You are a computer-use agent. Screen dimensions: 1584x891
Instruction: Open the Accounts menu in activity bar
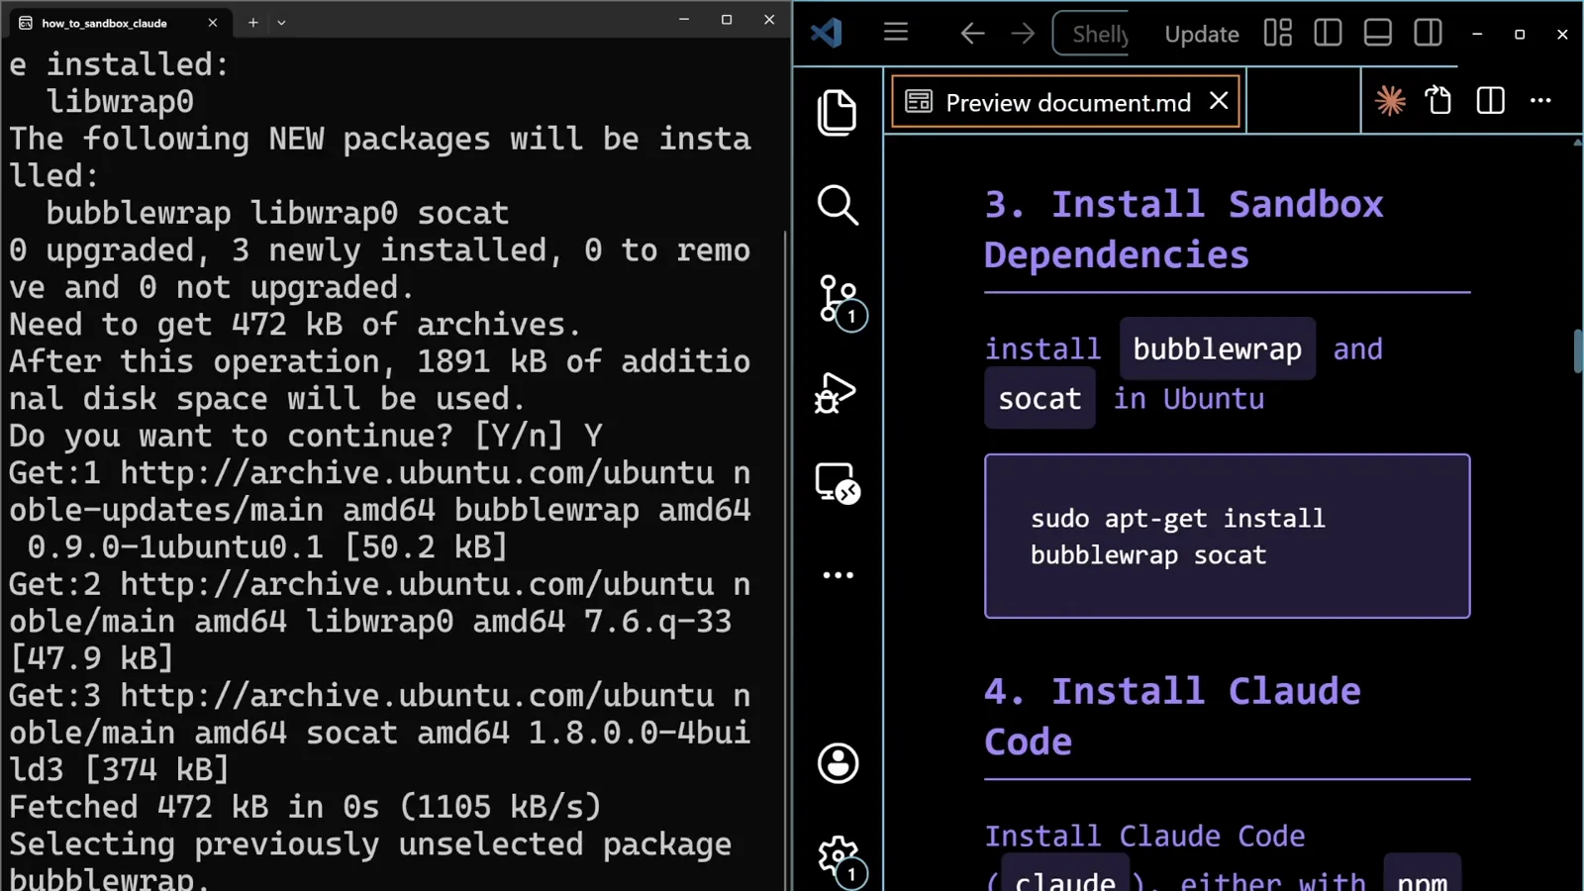(x=838, y=763)
